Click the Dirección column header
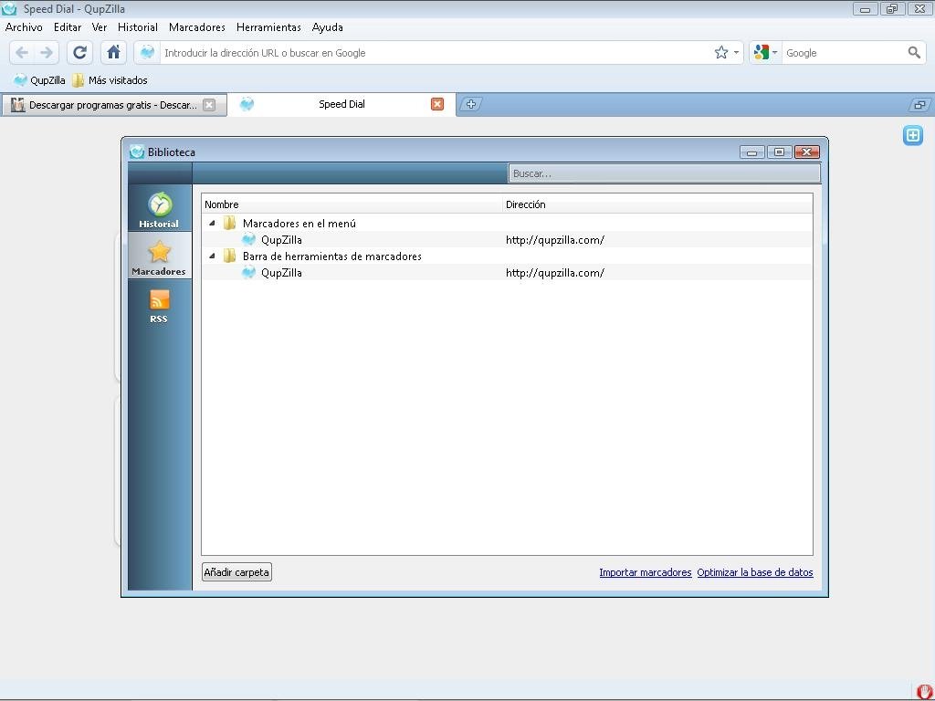 (657, 204)
